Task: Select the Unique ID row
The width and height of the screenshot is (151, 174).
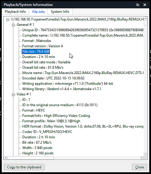Action: [x=83, y=30]
